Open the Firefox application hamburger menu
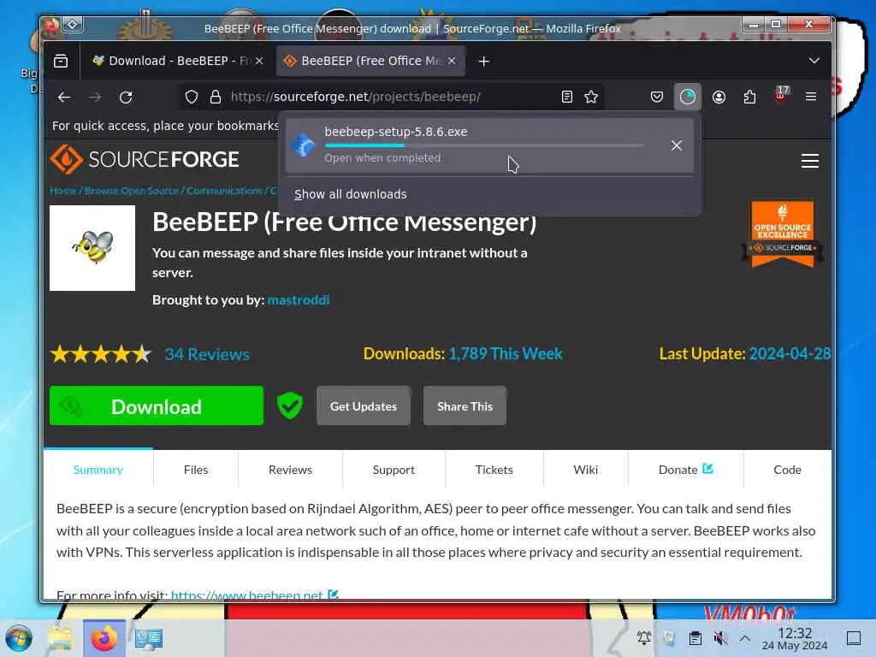Viewport: 876px width, 657px height. tap(811, 98)
